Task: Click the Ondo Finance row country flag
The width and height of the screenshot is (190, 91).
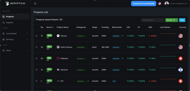Action: (181, 47)
